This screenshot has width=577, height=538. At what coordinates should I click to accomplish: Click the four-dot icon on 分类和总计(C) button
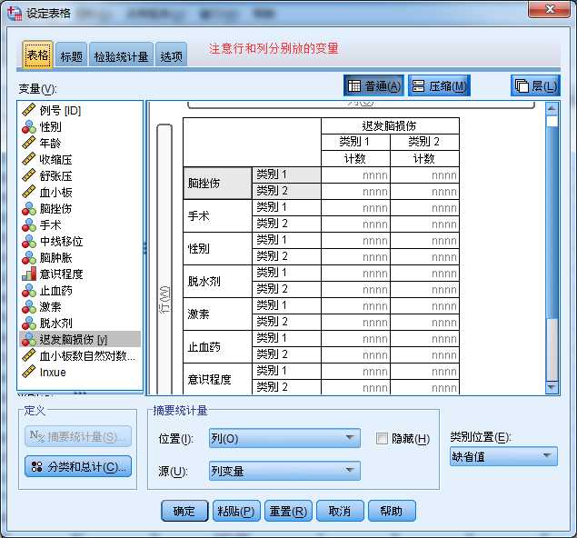(x=36, y=466)
